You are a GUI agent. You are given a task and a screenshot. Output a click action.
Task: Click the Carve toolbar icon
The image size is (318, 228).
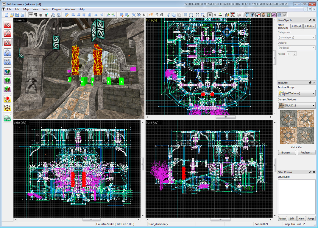click(x=121, y=15)
